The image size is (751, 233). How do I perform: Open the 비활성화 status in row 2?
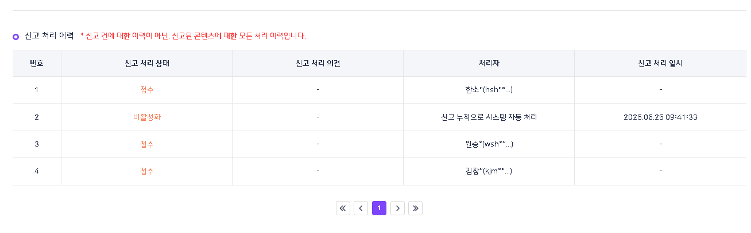147,117
